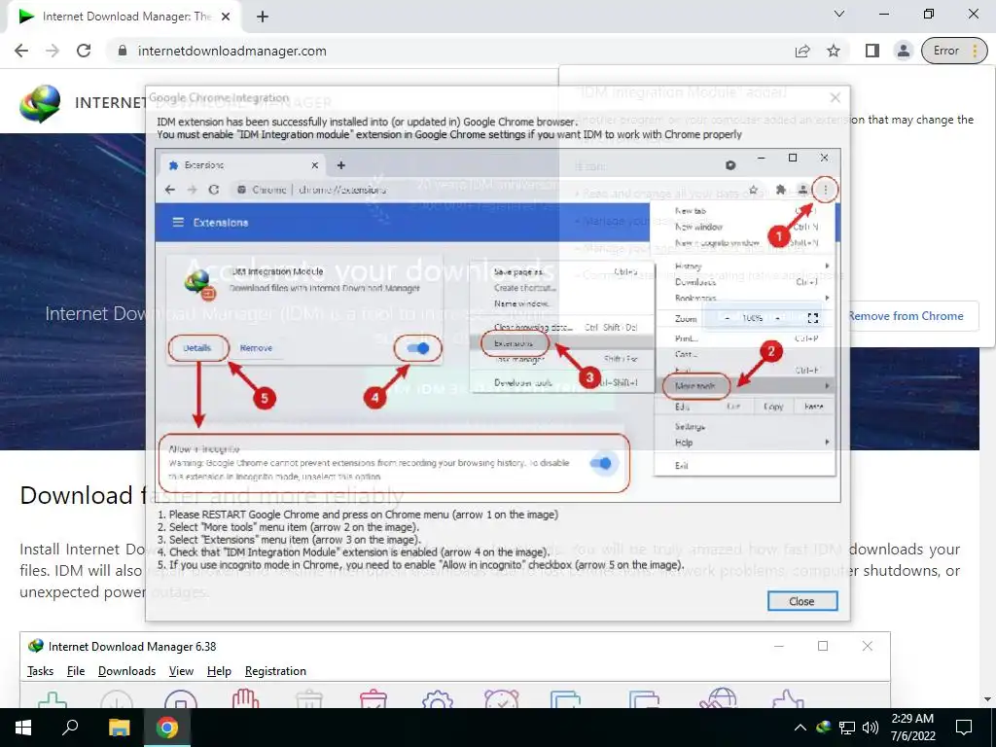Open IDM Options gear toolbar icon

click(x=438, y=699)
